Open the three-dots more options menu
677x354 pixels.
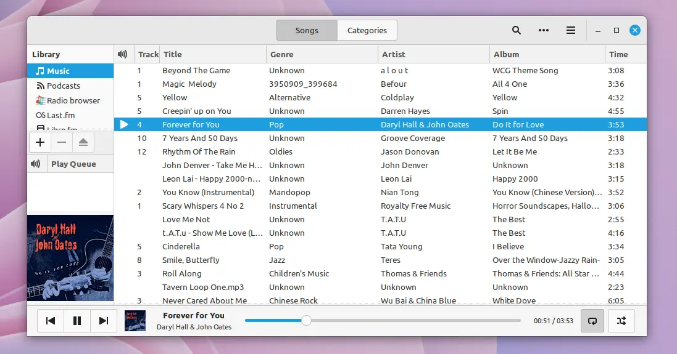[x=544, y=30]
